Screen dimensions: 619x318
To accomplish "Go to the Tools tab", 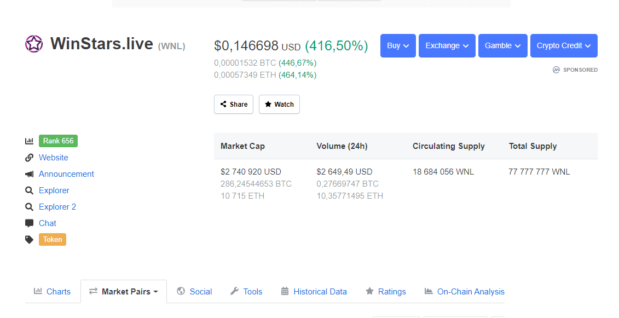I will pyautogui.click(x=246, y=292).
